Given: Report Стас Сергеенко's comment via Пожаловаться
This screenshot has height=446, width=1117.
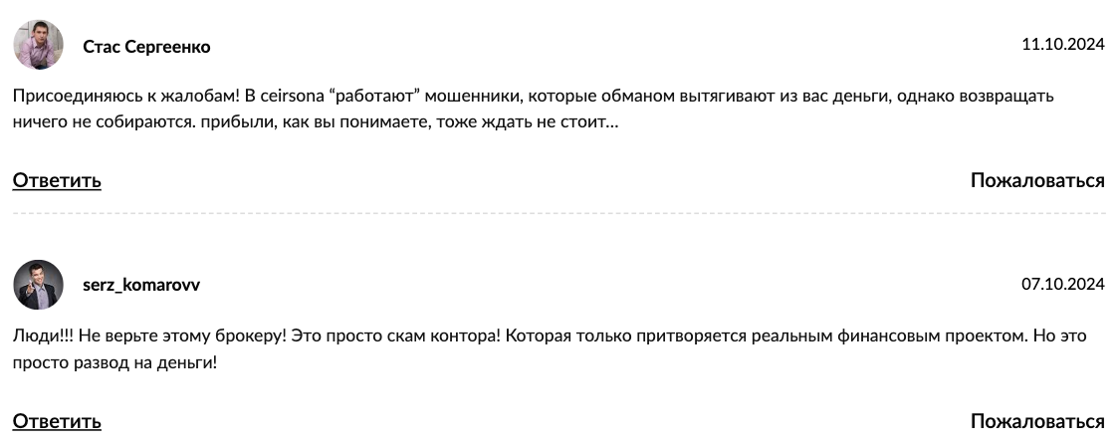Looking at the screenshot, I should click(x=1038, y=181).
